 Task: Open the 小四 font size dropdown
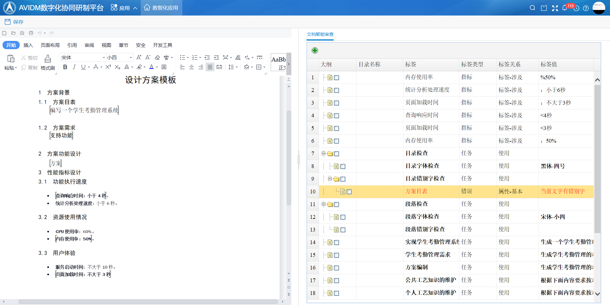click(131, 57)
